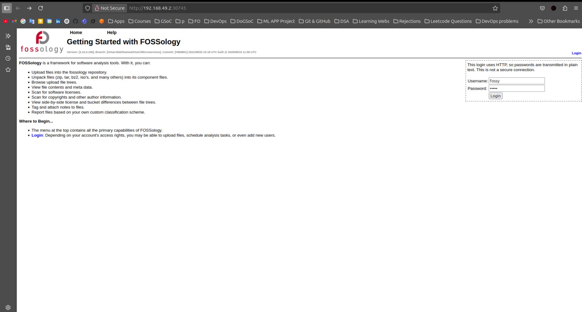Open the Google bookmark icon

23,21
